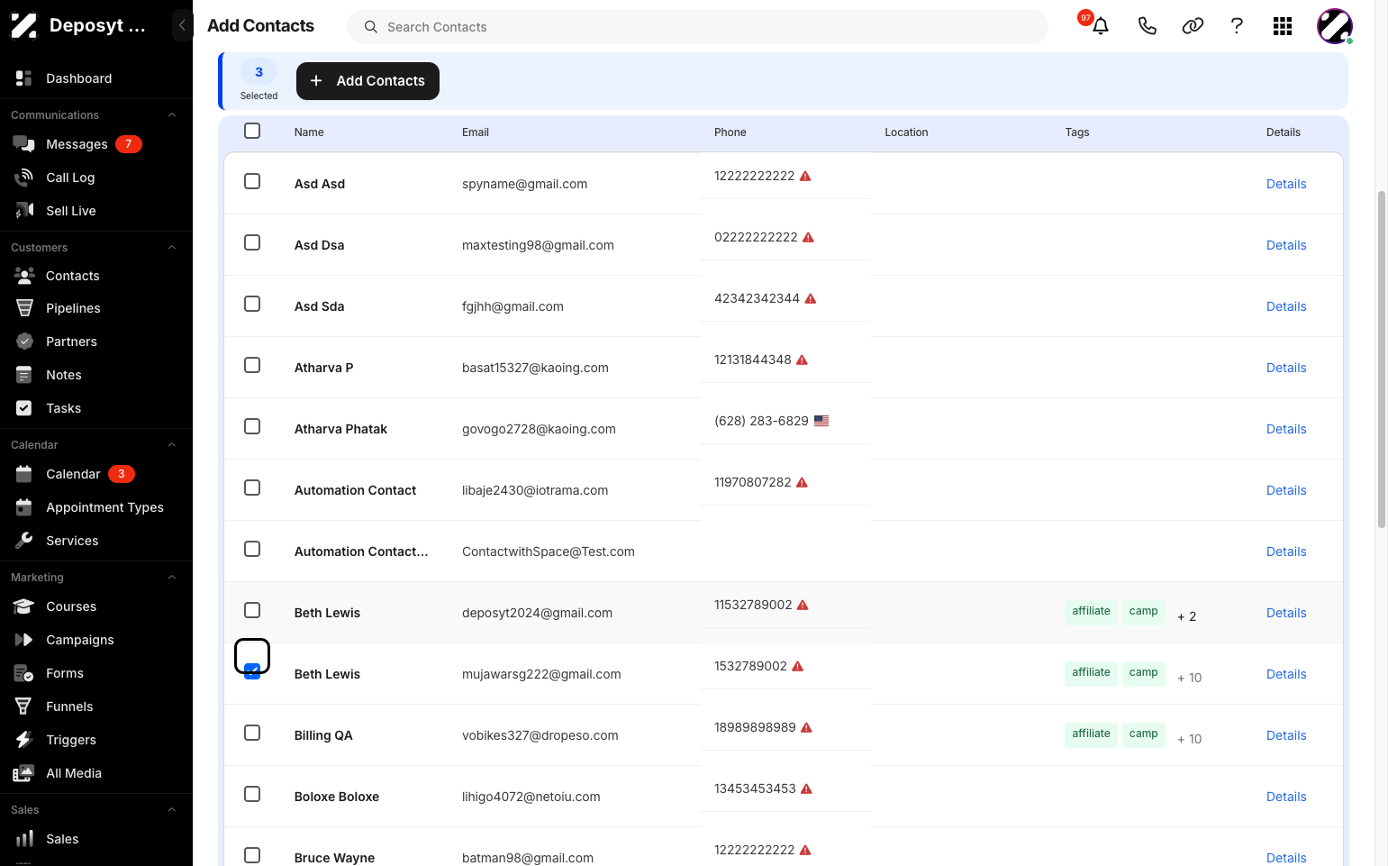
Task: Click the US flag icon beside (628) 283-6829
Action: tap(821, 421)
